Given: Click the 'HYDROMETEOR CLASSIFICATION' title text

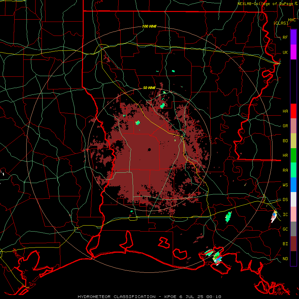Looking at the screenshot, I should pos(117,297).
